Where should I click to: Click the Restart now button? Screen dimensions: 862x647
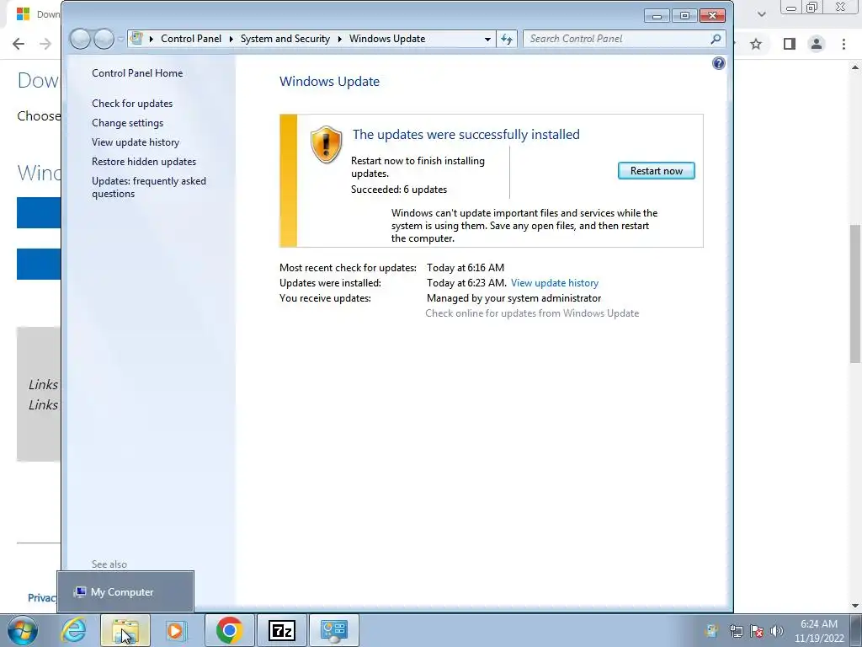656,170
